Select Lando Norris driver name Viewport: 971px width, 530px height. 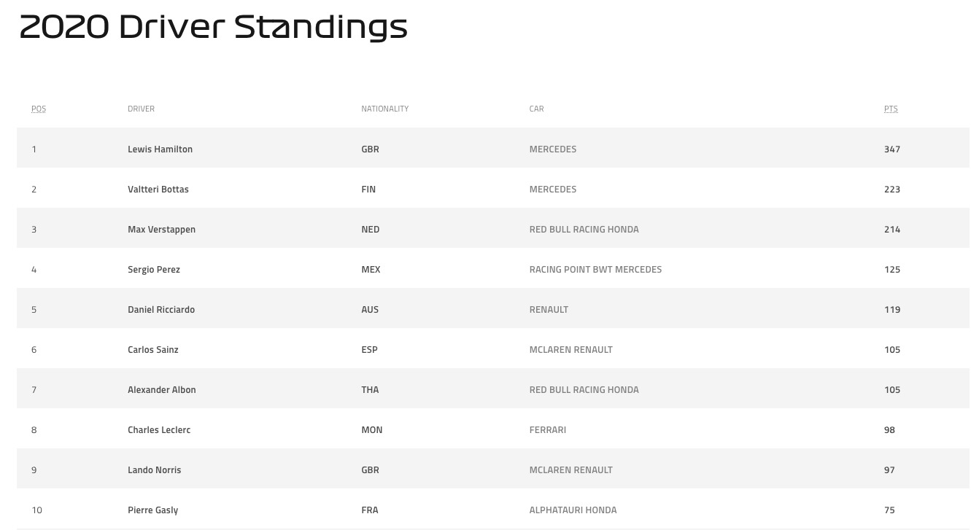point(154,469)
